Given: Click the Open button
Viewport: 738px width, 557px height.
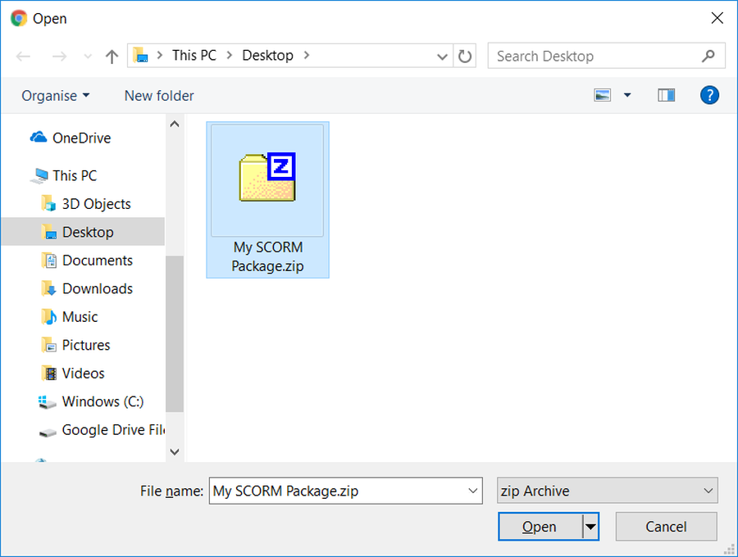Looking at the screenshot, I should click(540, 527).
